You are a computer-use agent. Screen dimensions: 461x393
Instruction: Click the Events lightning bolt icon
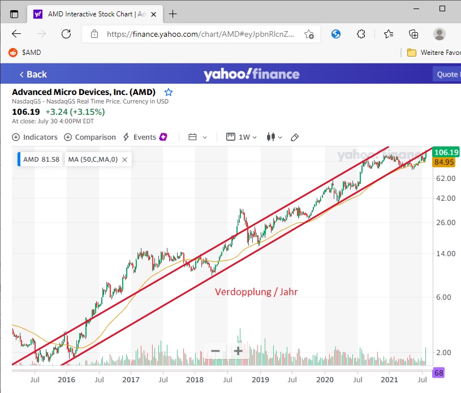(126, 137)
